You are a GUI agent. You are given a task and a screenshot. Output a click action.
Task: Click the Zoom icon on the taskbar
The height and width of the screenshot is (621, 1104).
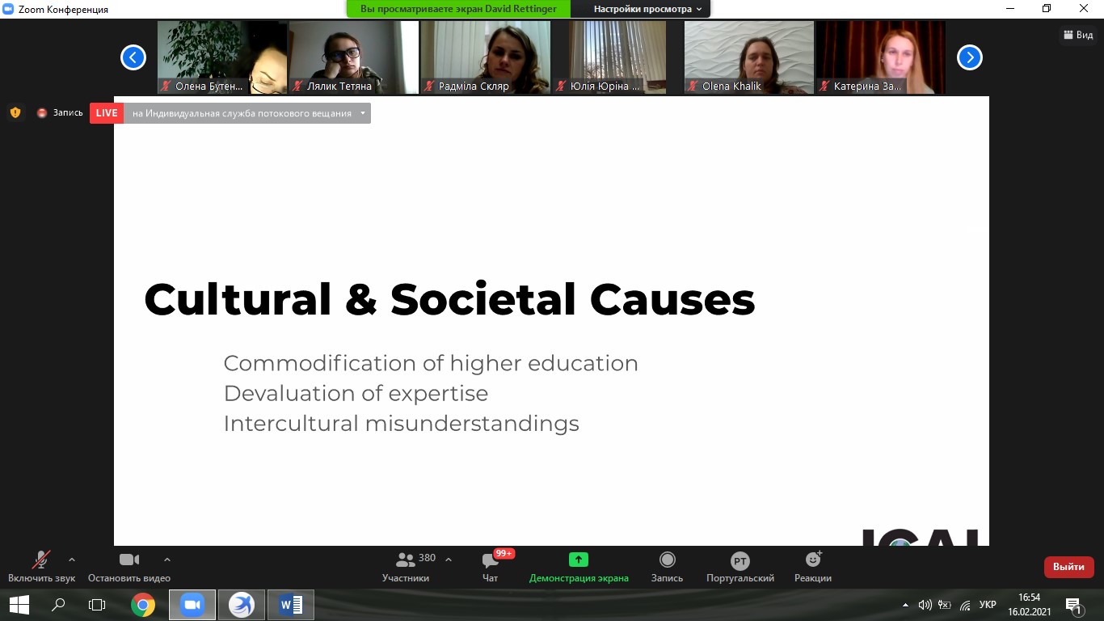(x=192, y=605)
